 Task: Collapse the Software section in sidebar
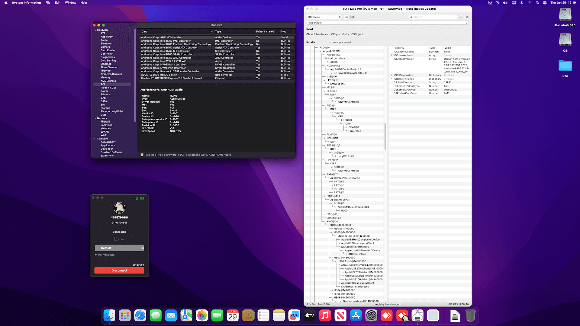pyautogui.click(x=95, y=139)
